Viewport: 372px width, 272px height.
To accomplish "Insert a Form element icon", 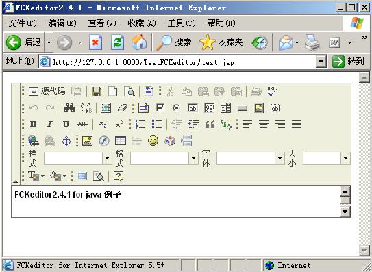I will tap(143, 108).
